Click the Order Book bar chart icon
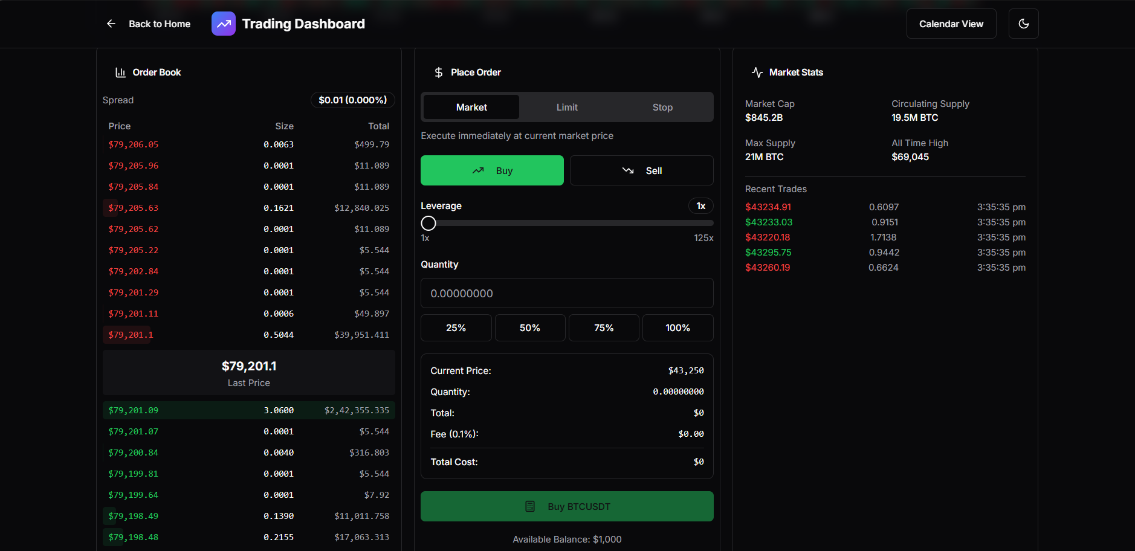 coord(121,72)
